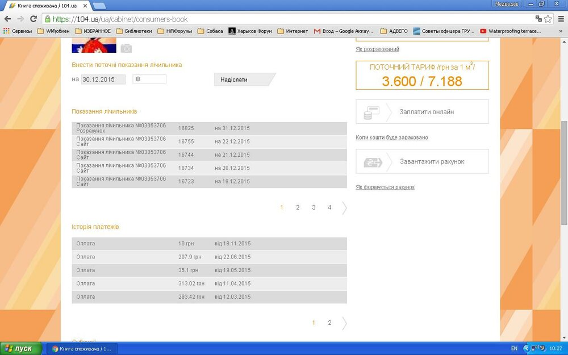This screenshot has height=355, width=568.
Task: Click the reload page icon in Chrome
Action: (34, 19)
